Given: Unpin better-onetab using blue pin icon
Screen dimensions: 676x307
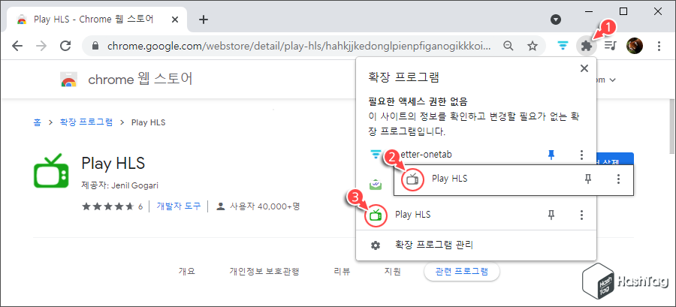Looking at the screenshot, I should tap(551, 155).
